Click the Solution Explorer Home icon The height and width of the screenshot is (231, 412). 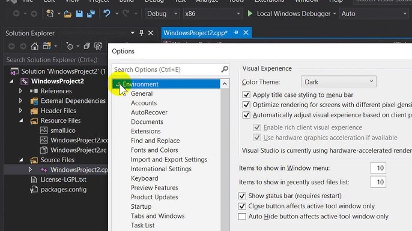pos(35,46)
